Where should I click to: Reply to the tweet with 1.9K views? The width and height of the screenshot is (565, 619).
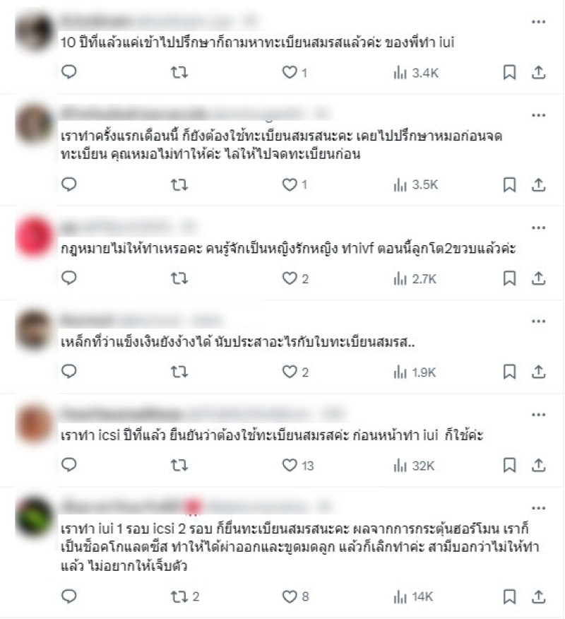69,372
